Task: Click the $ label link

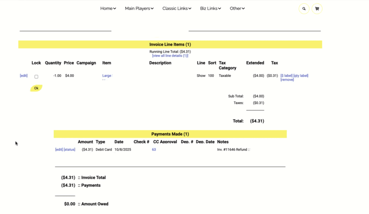Action: (286, 76)
